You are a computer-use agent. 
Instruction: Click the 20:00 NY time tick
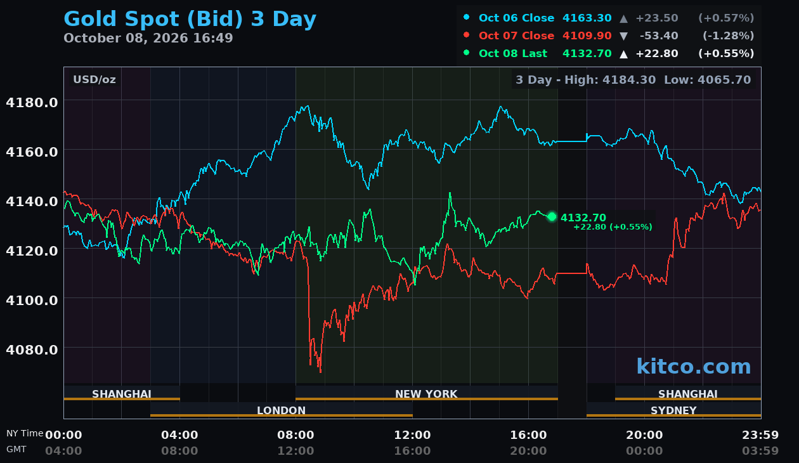[x=644, y=435]
